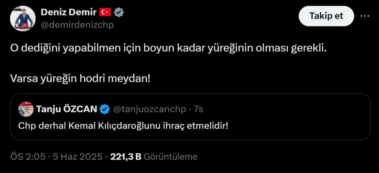Click the 'Varsa yüreğin hodri meydan!' text line

81,77
